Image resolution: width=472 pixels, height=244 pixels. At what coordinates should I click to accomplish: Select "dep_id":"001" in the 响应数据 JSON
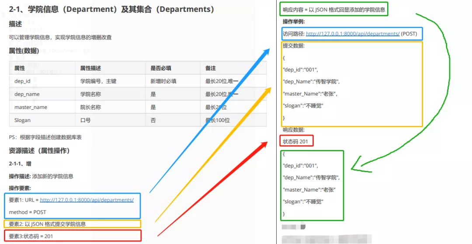(300, 166)
